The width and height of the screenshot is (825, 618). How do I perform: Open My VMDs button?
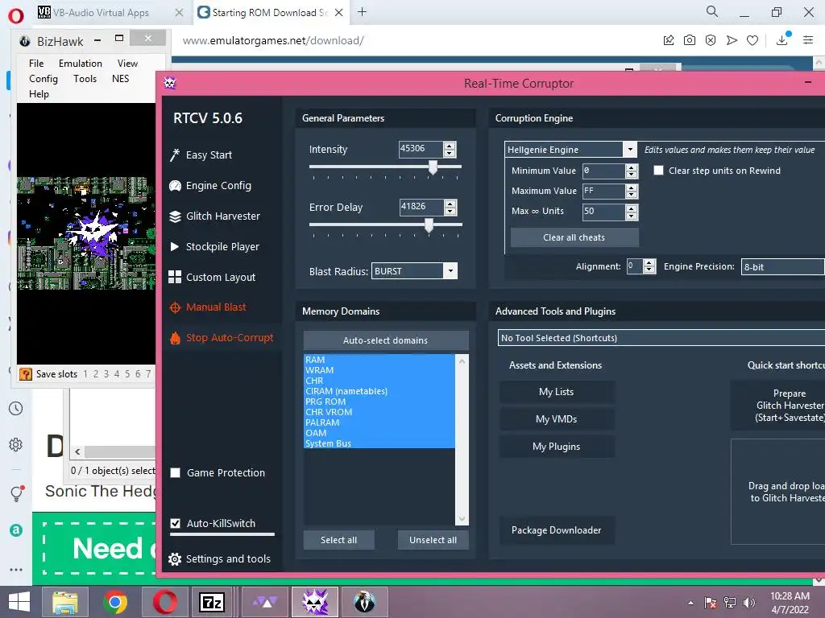point(556,418)
